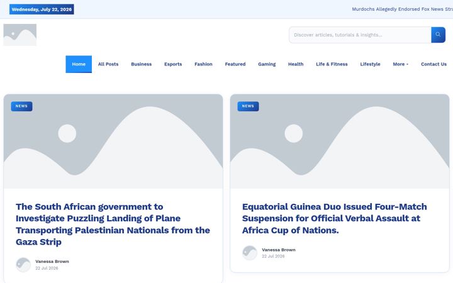Open the Contact Us page

click(x=433, y=64)
